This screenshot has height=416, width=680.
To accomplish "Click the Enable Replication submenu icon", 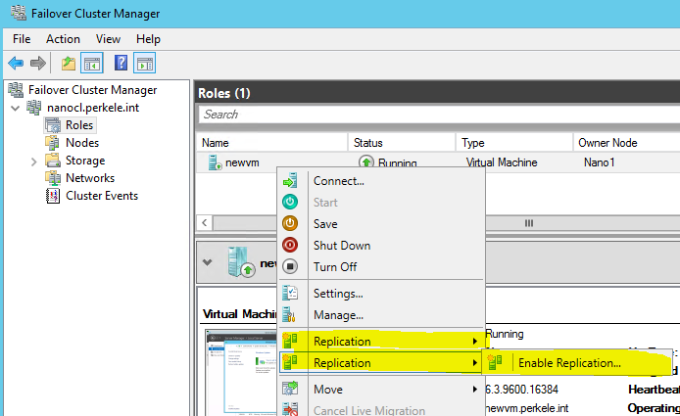I will pos(495,362).
